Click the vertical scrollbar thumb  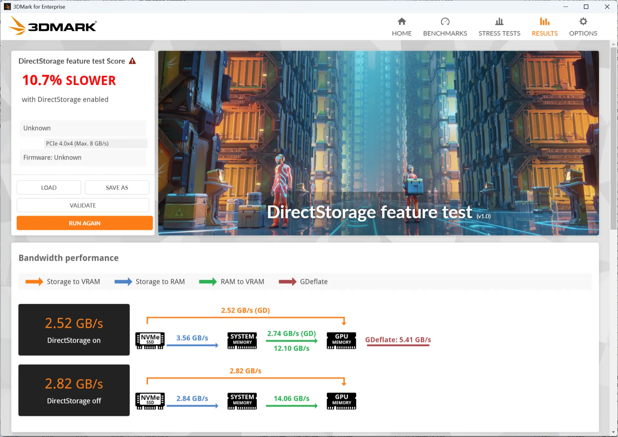pyautogui.click(x=613, y=138)
